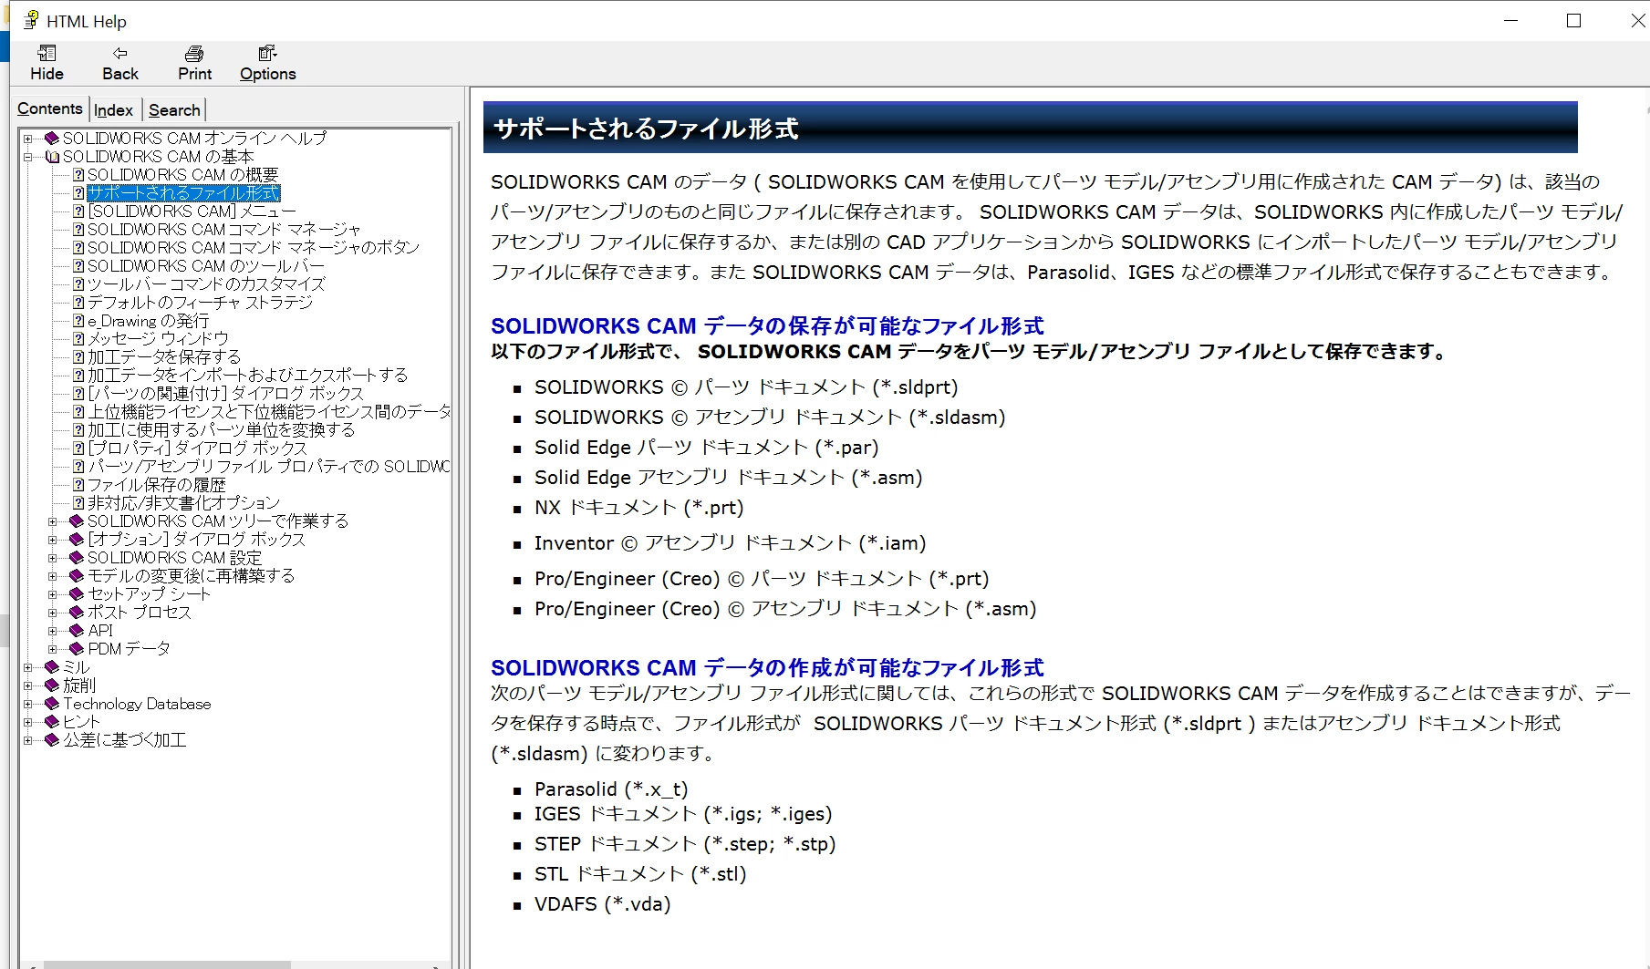The image size is (1650, 969).
Task: Click book icon of SOLIDWORKS CAM 設定
Action: (77, 558)
